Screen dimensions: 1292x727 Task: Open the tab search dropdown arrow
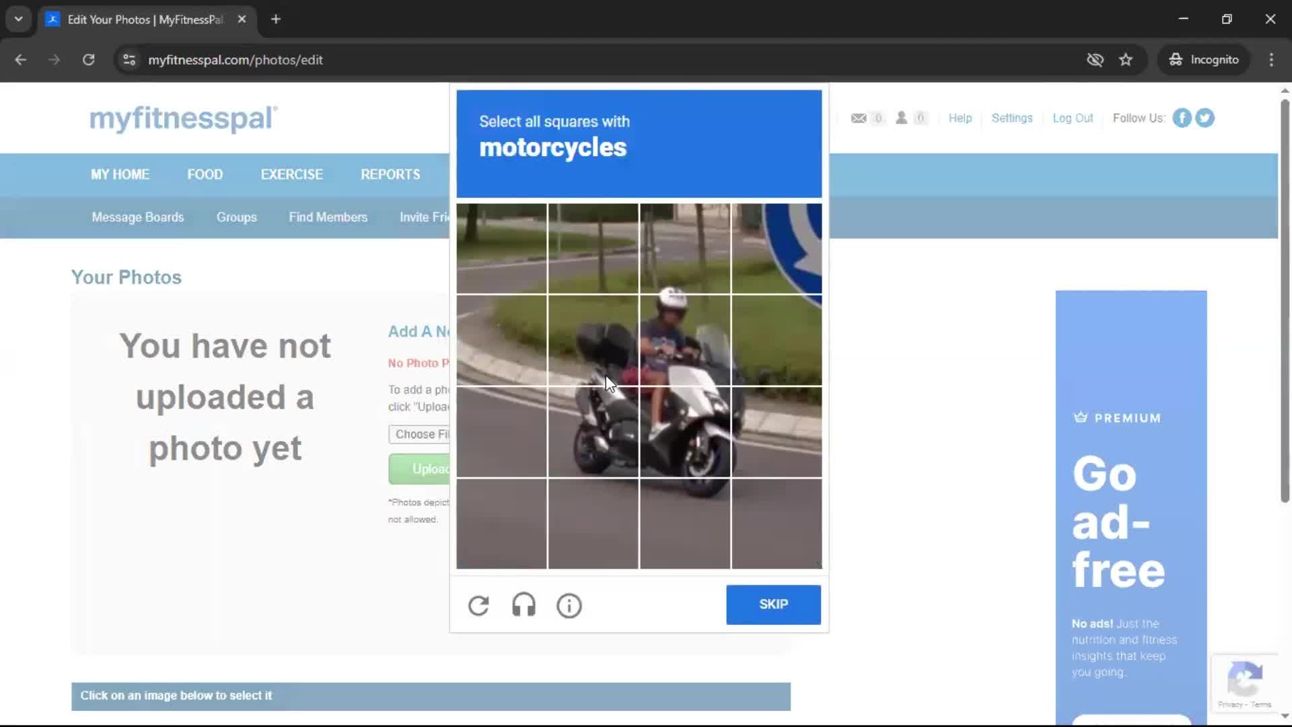pos(18,19)
